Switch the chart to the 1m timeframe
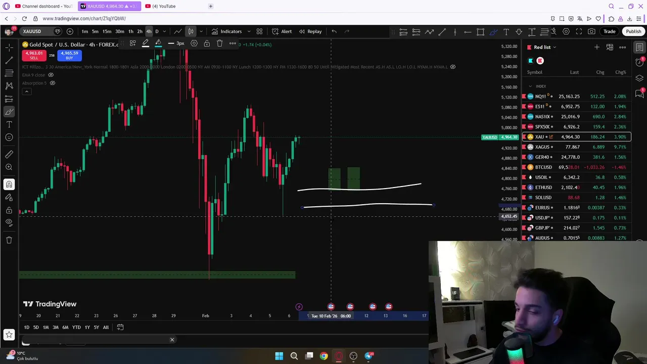 [84, 31]
